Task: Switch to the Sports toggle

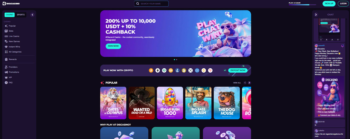Action: pos(21,15)
